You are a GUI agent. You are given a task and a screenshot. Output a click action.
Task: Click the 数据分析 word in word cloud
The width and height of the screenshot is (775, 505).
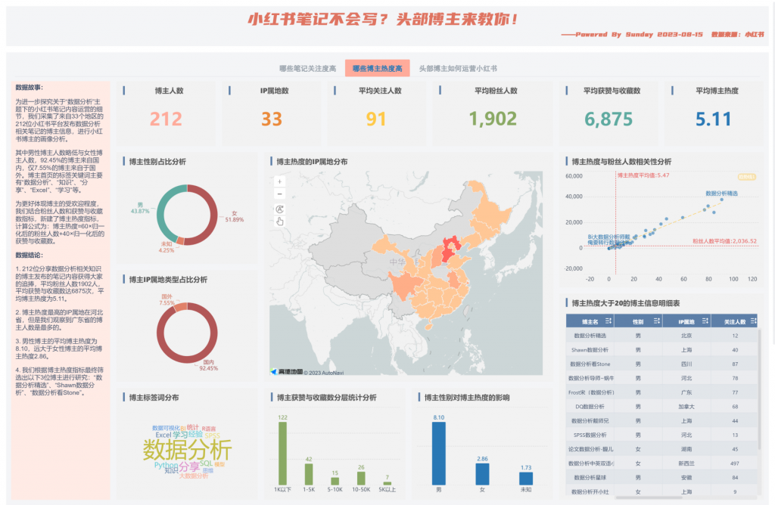click(x=187, y=450)
